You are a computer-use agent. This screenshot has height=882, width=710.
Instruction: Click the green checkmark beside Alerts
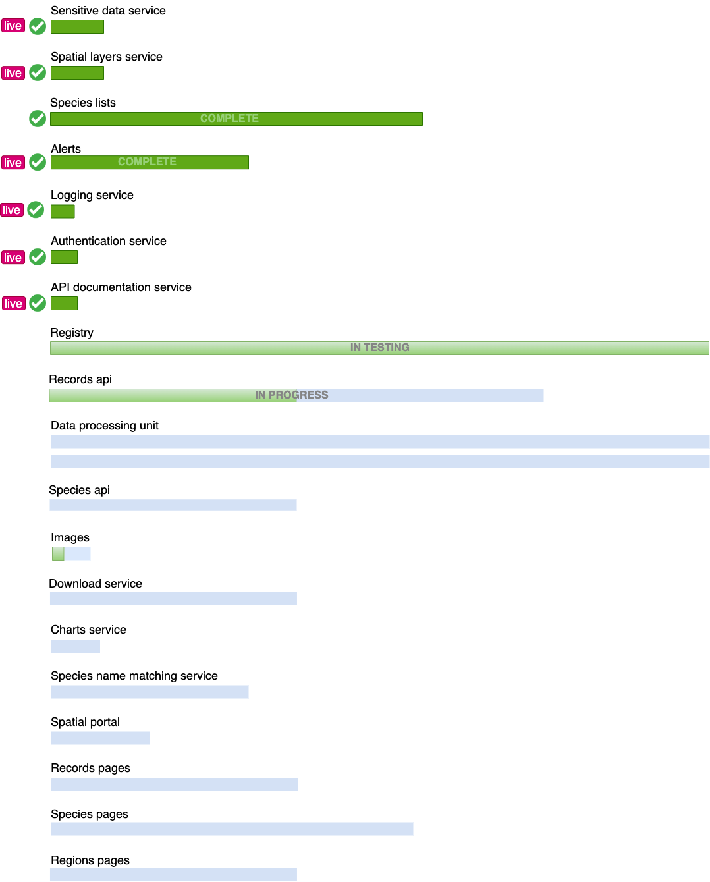coord(38,162)
